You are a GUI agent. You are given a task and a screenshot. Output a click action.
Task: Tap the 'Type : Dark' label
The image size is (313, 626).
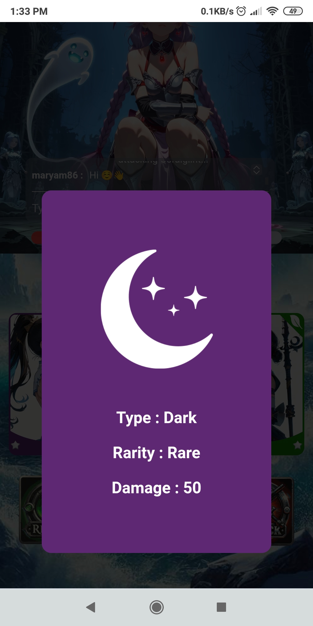tap(156, 418)
